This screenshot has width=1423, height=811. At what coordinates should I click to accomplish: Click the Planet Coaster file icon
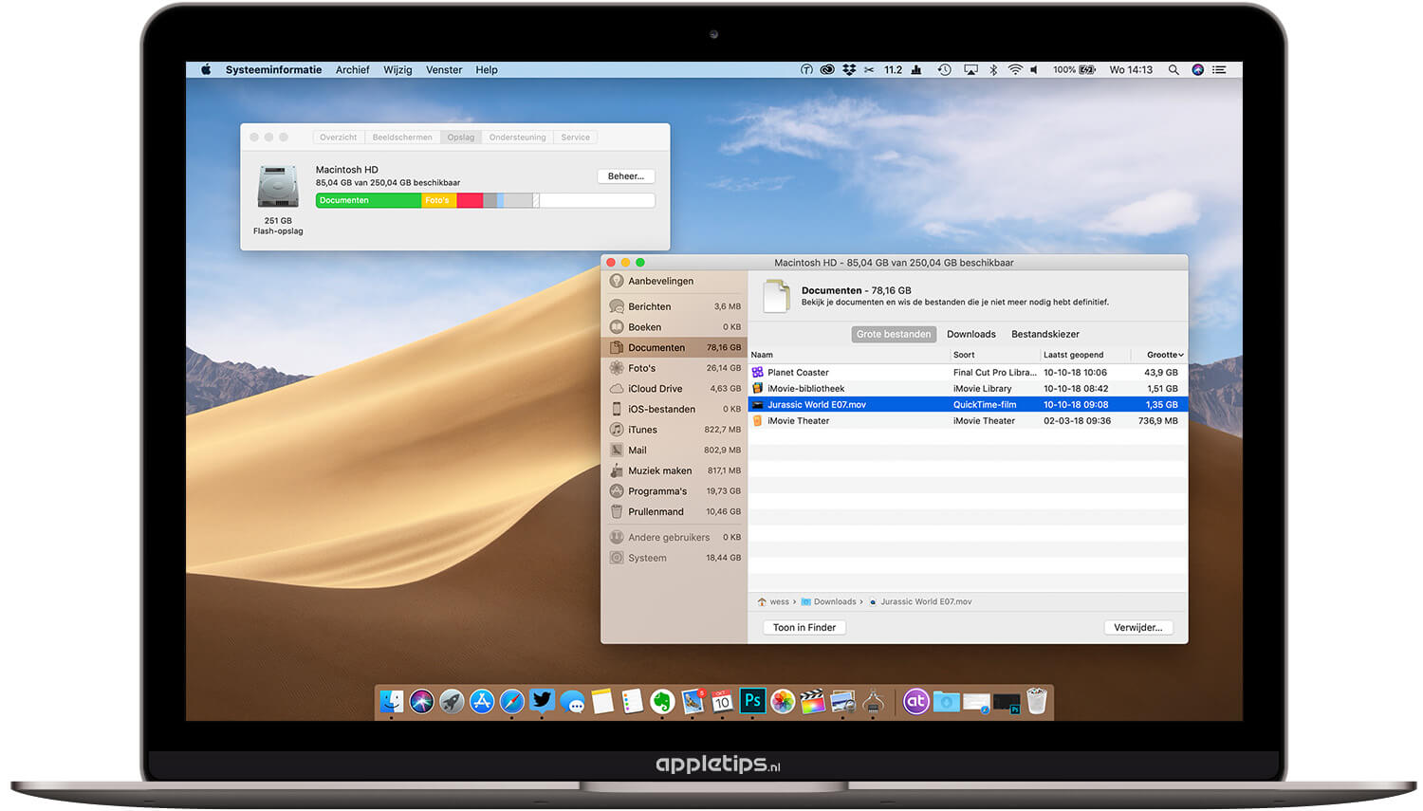point(758,373)
